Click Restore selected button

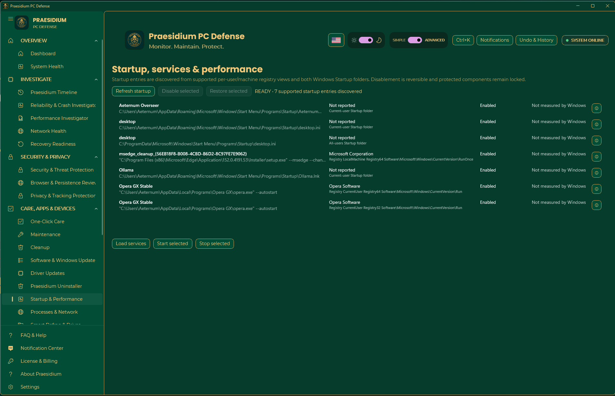(x=229, y=91)
